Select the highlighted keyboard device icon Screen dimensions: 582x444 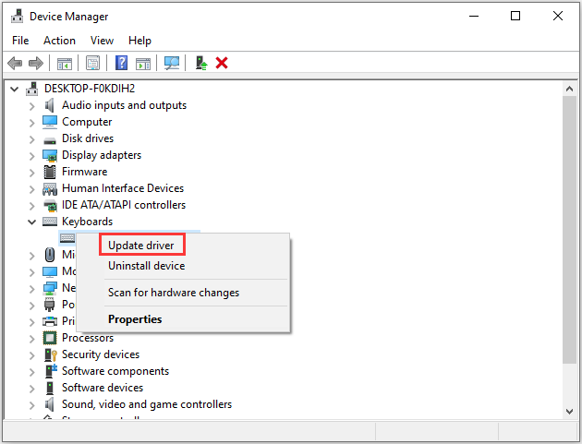coord(67,238)
